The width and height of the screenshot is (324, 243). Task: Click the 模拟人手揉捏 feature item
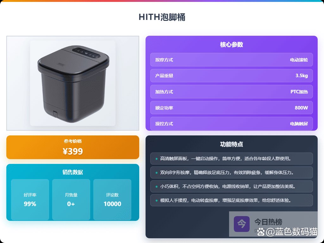click(231, 200)
